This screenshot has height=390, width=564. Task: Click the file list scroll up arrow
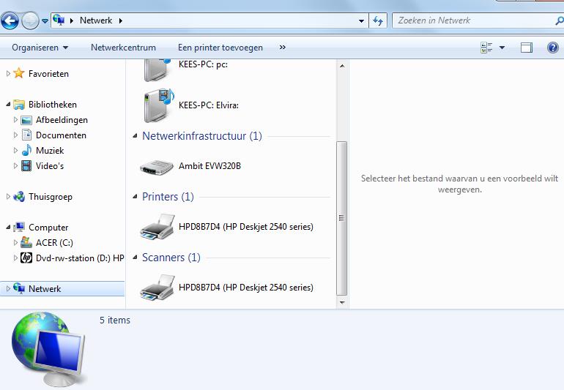coord(342,66)
